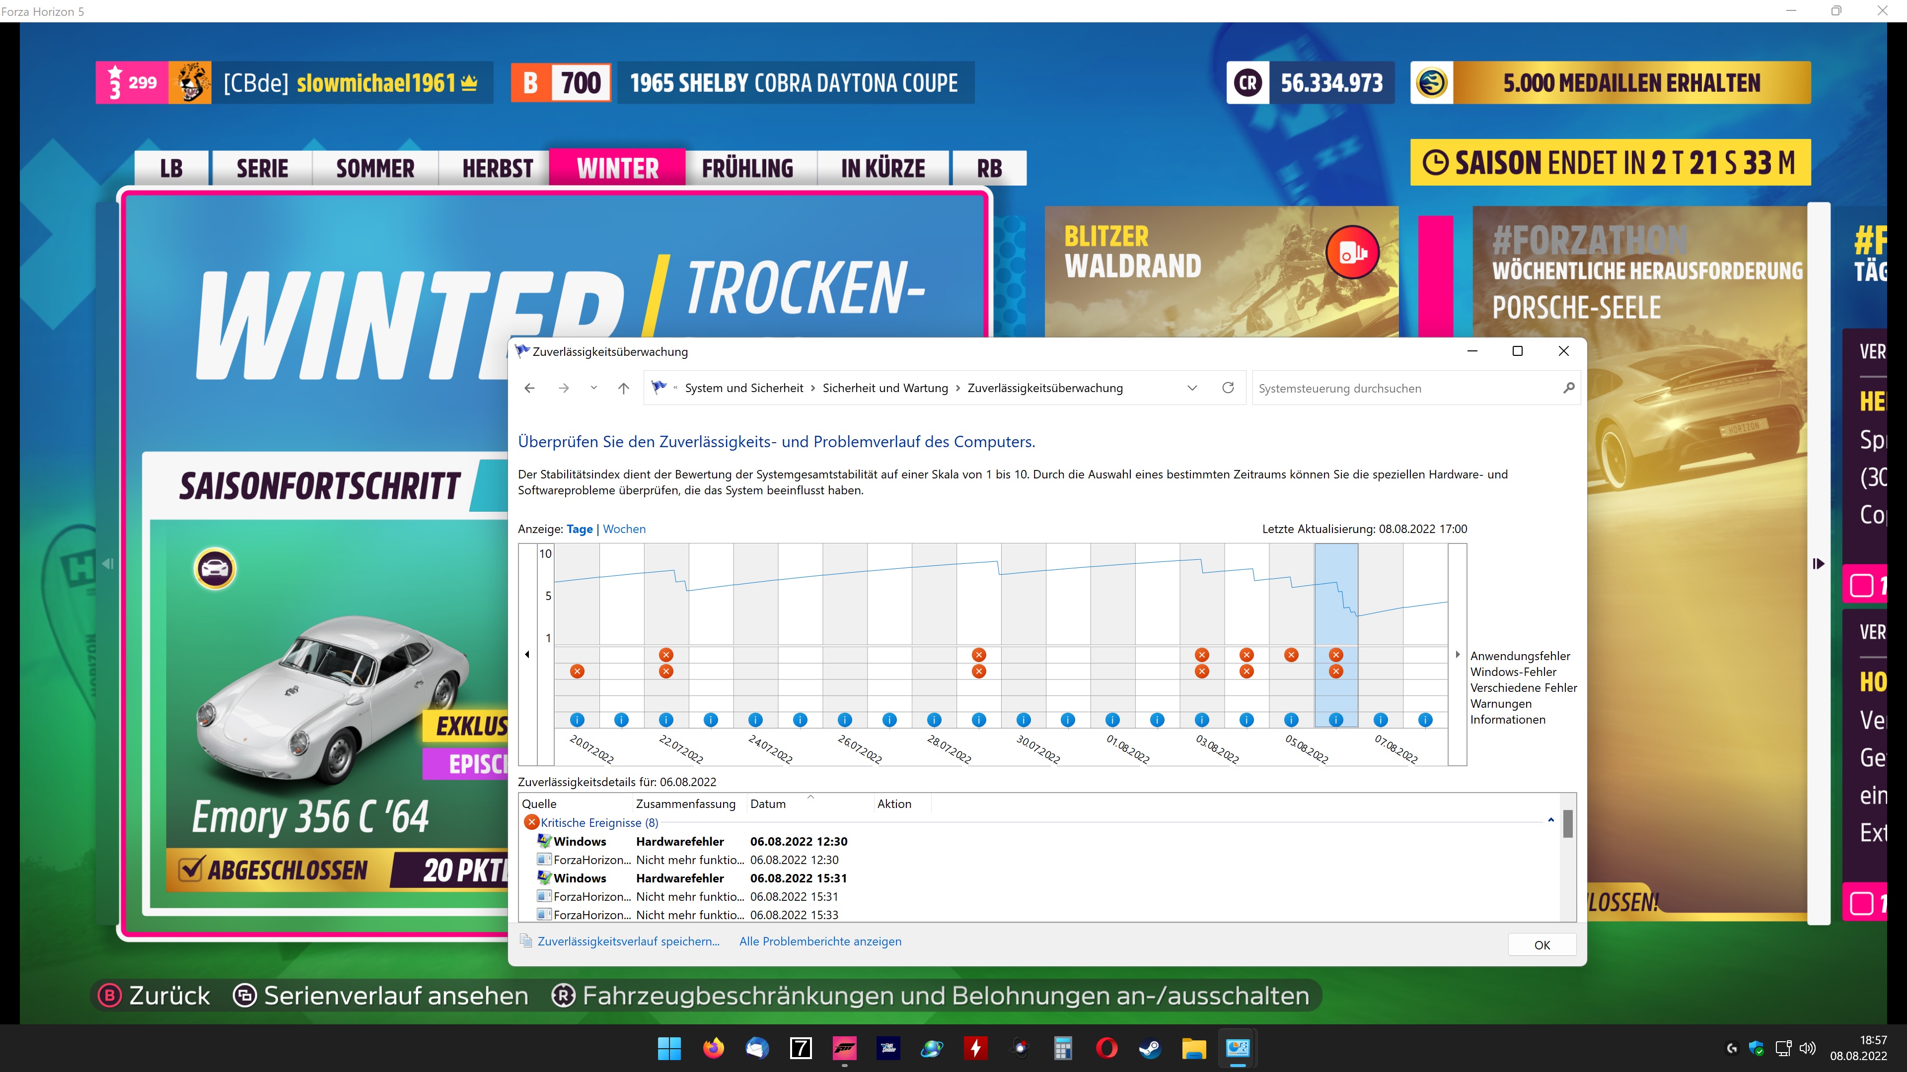This screenshot has width=1907, height=1072.
Task: Toggle the pink checkbox under VER panel
Action: click(1861, 586)
